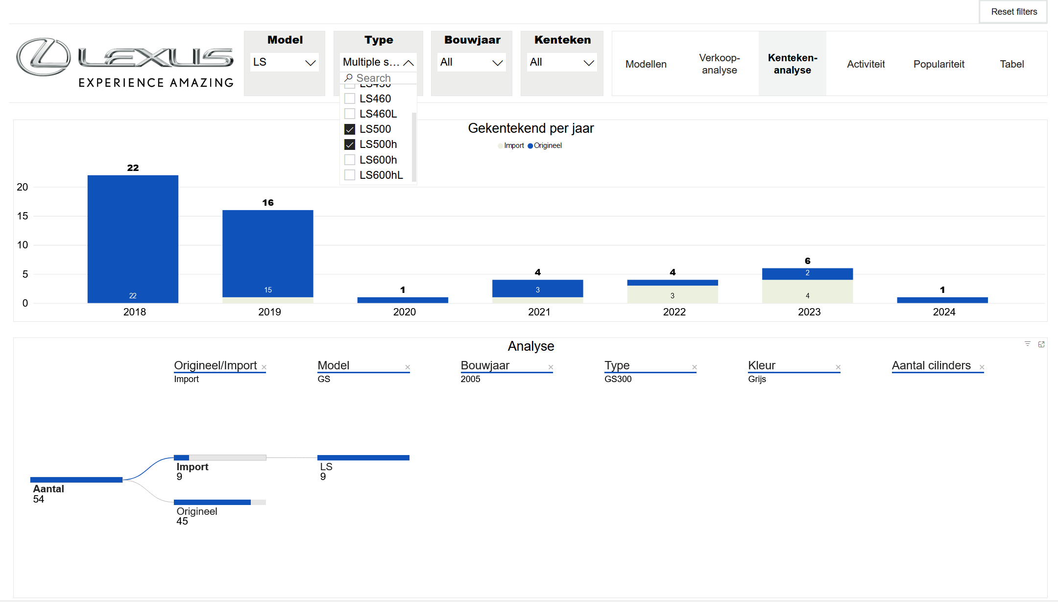Click the Lexus logo image
The image size is (1058, 602).
click(x=125, y=63)
